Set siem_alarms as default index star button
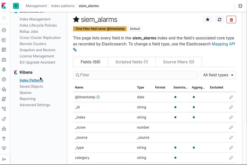The height and width of the screenshot is (165, 247). click(x=208, y=20)
